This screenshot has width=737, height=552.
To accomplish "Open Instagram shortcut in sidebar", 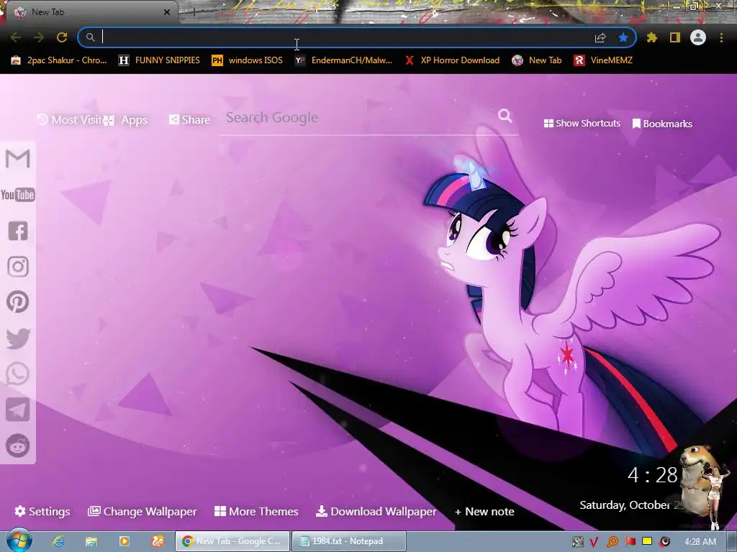I will pyautogui.click(x=18, y=267).
